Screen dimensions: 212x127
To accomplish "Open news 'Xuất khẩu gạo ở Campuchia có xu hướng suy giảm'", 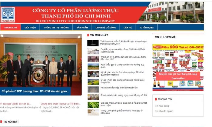I will coord(122,66).
